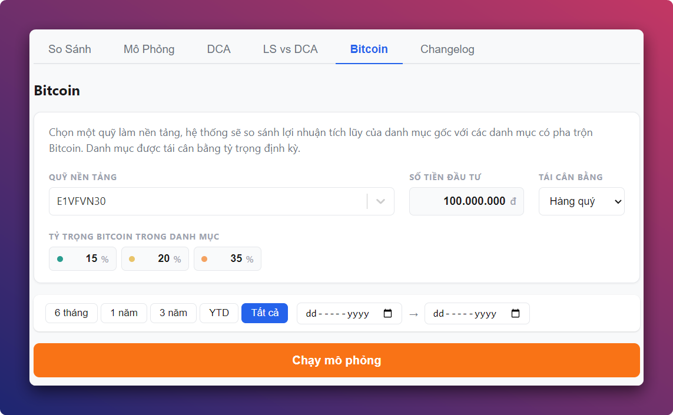This screenshot has width=673, height=415.
Task: Click the QUỸ NỀN TẢNG label
Action: coord(83,177)
